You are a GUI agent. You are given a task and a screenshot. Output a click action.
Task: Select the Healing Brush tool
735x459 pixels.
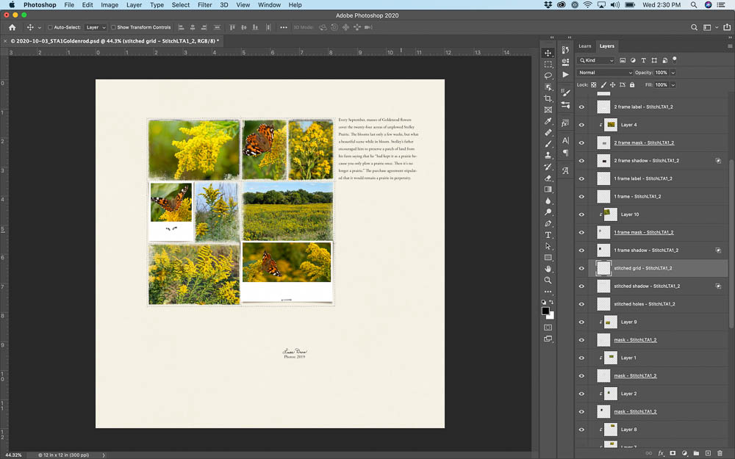548,132
